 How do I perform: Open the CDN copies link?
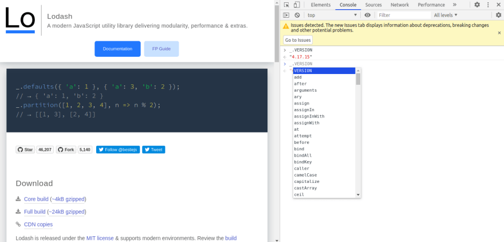pyautogui.click(x=38, y=224)
